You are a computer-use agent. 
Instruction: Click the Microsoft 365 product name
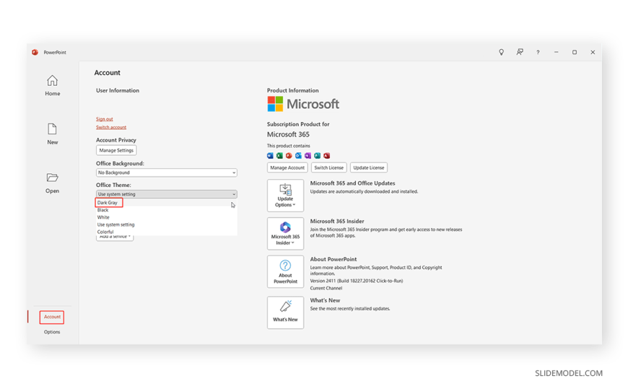pyautogui.click(x=288, y=134)
